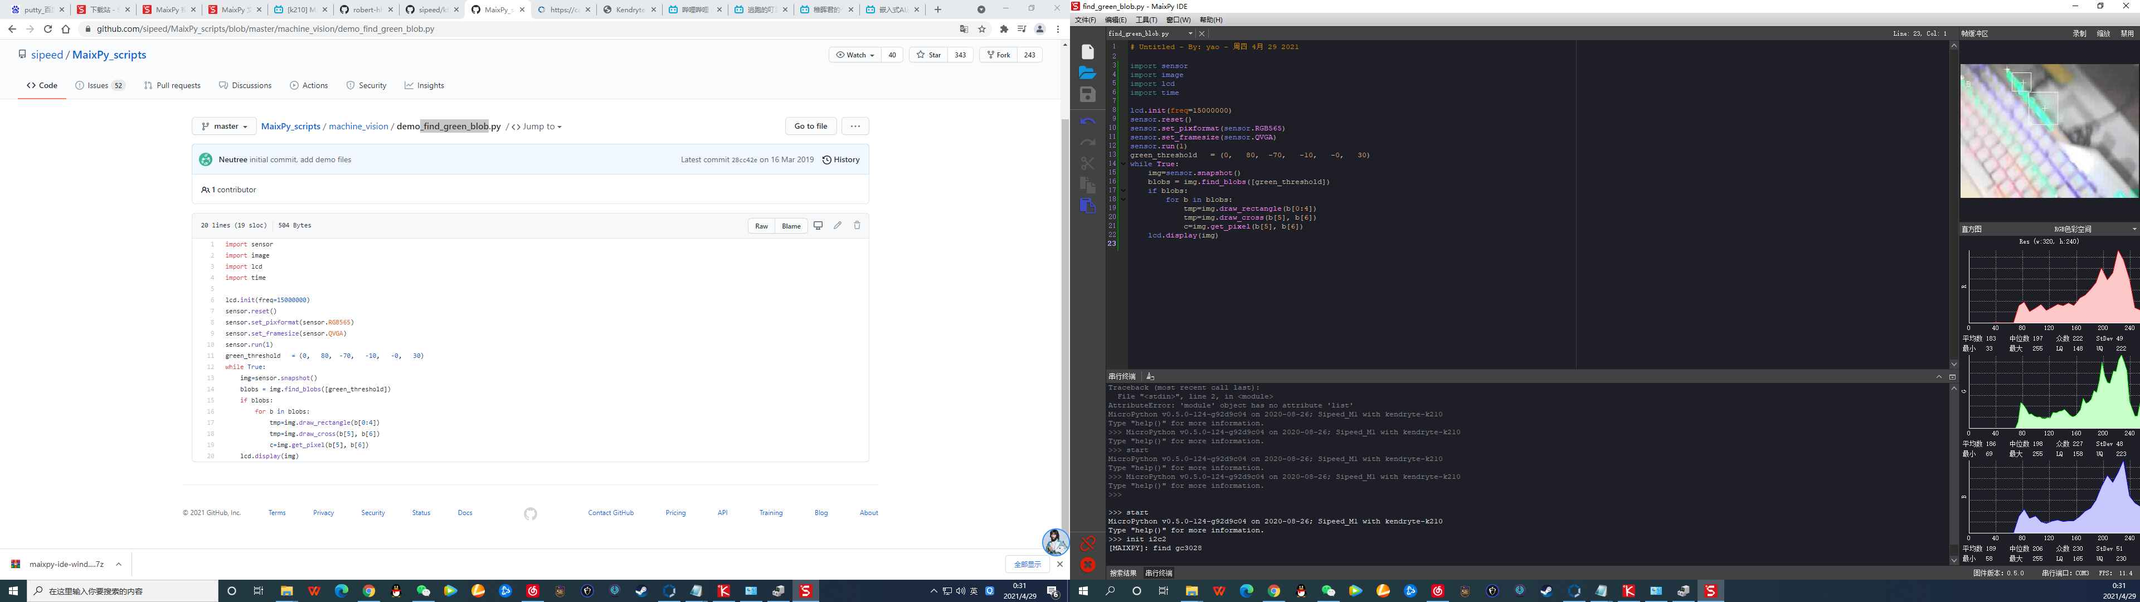
Task: Click the Windows taskbar search box
Action: [x=125, y=591]
